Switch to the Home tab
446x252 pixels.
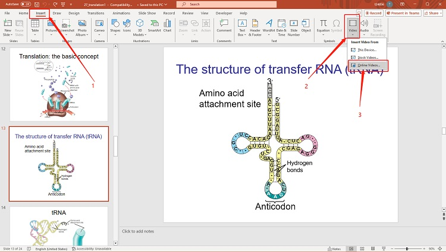(24, 13)
